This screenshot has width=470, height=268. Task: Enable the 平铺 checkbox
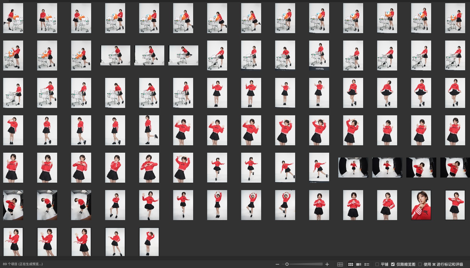(377, 264)
